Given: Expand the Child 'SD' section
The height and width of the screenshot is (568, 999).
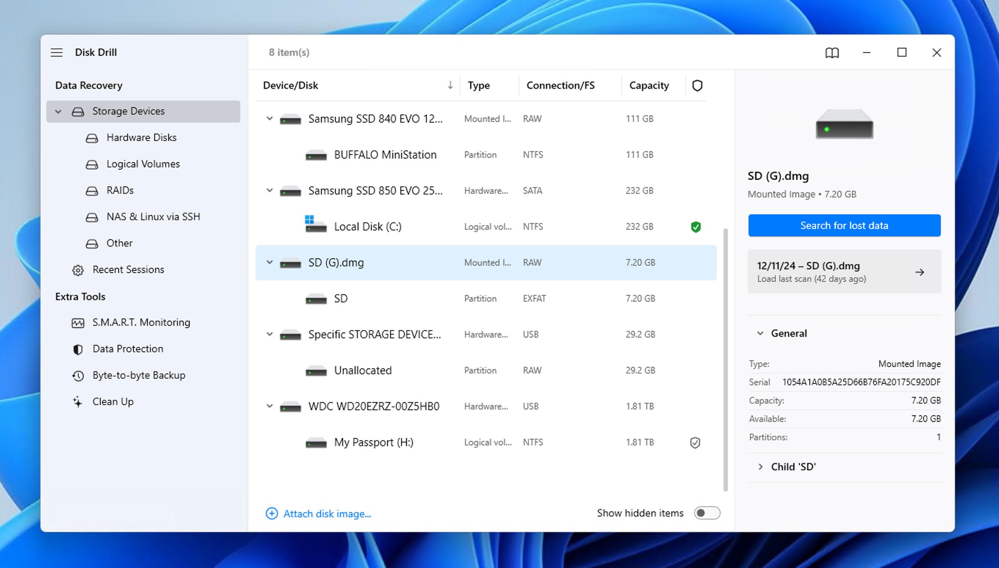Looking at the screenshot, I should [760, 467].
